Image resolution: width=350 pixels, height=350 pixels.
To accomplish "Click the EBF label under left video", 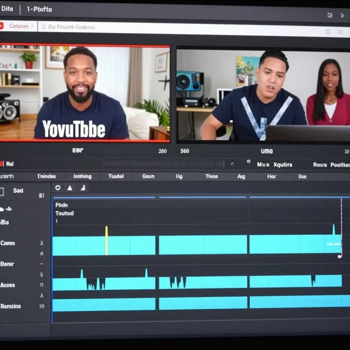I will click(x=78, y=150).
